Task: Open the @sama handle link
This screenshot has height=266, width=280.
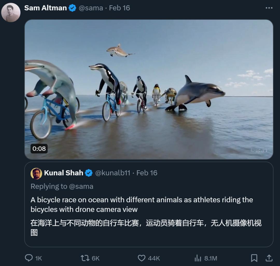Action: 91,8
